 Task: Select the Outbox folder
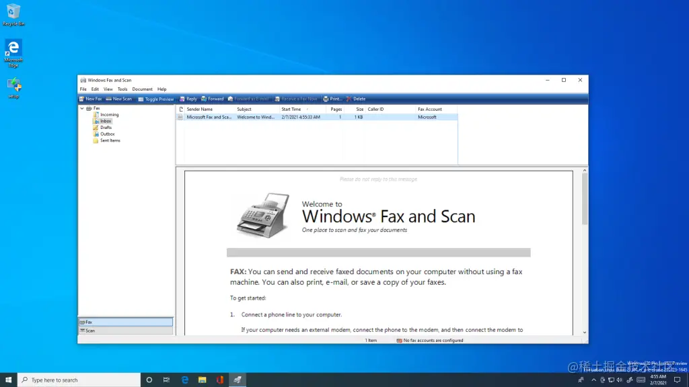(104, 134)
